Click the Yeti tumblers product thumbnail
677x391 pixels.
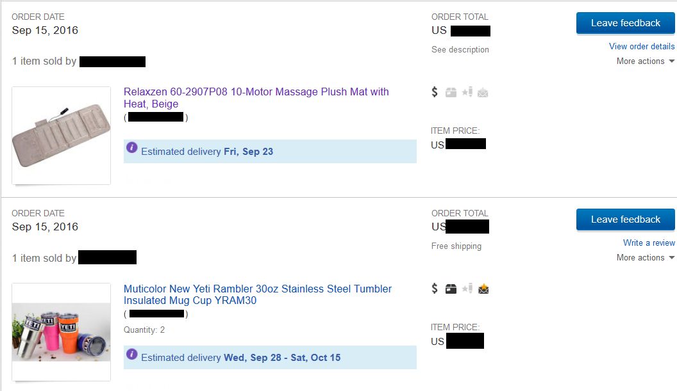[x=62, y=332]
